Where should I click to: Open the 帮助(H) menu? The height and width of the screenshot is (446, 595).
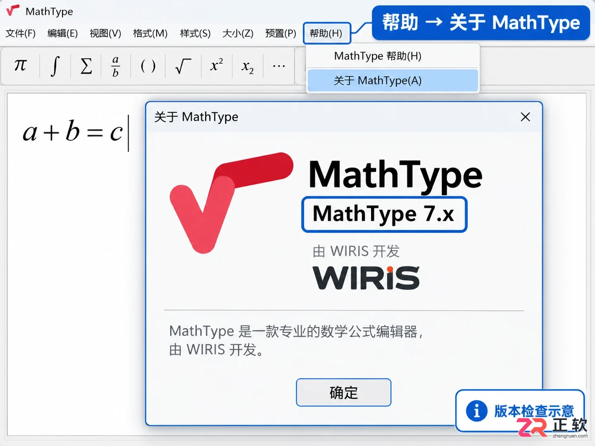(327, 33)
